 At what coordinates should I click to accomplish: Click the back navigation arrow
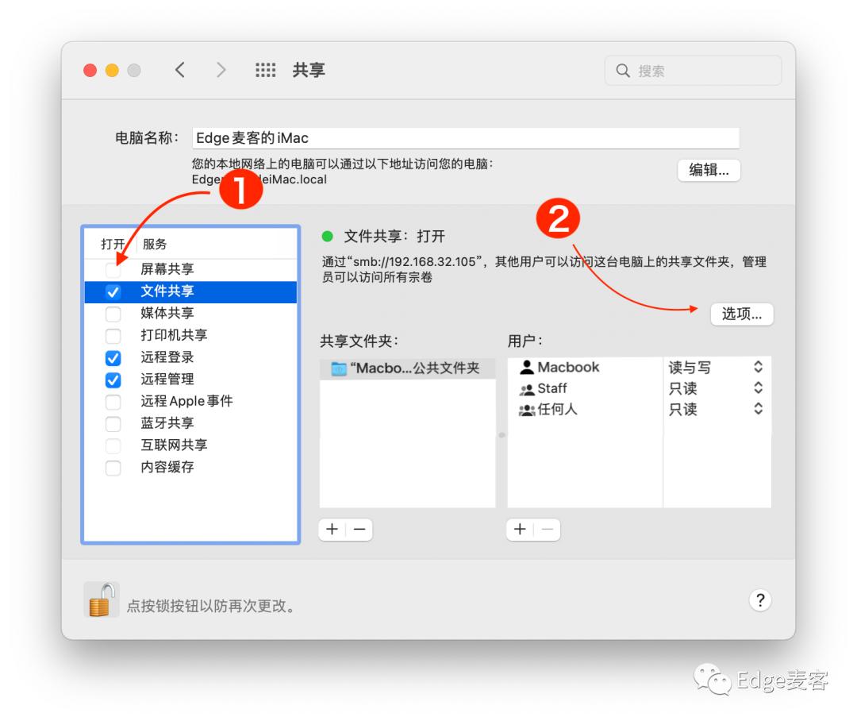[180, 70]
